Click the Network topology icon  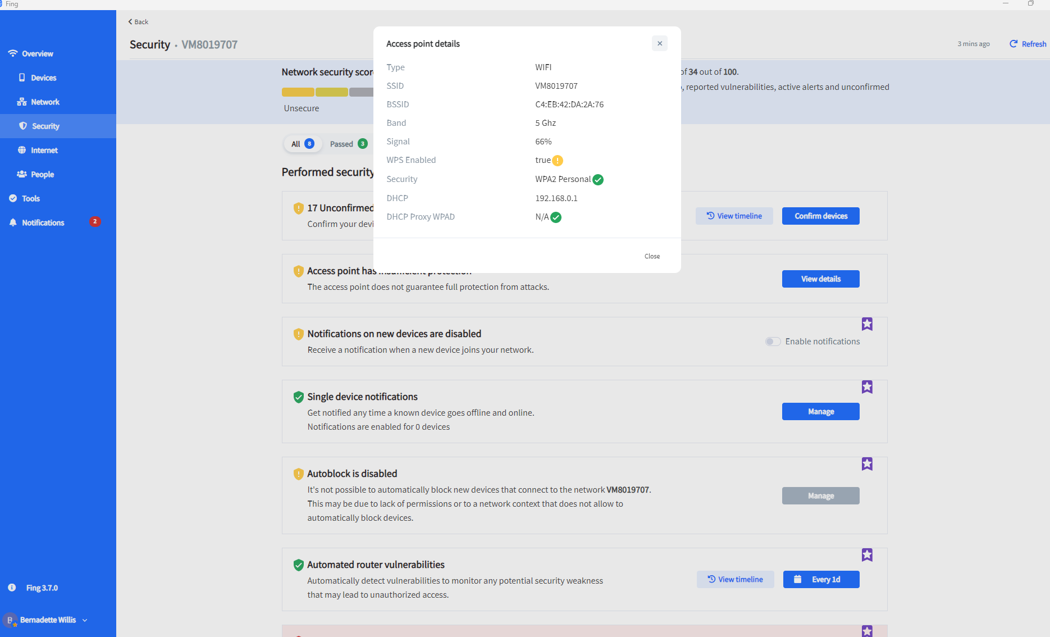tap(22, 102)
